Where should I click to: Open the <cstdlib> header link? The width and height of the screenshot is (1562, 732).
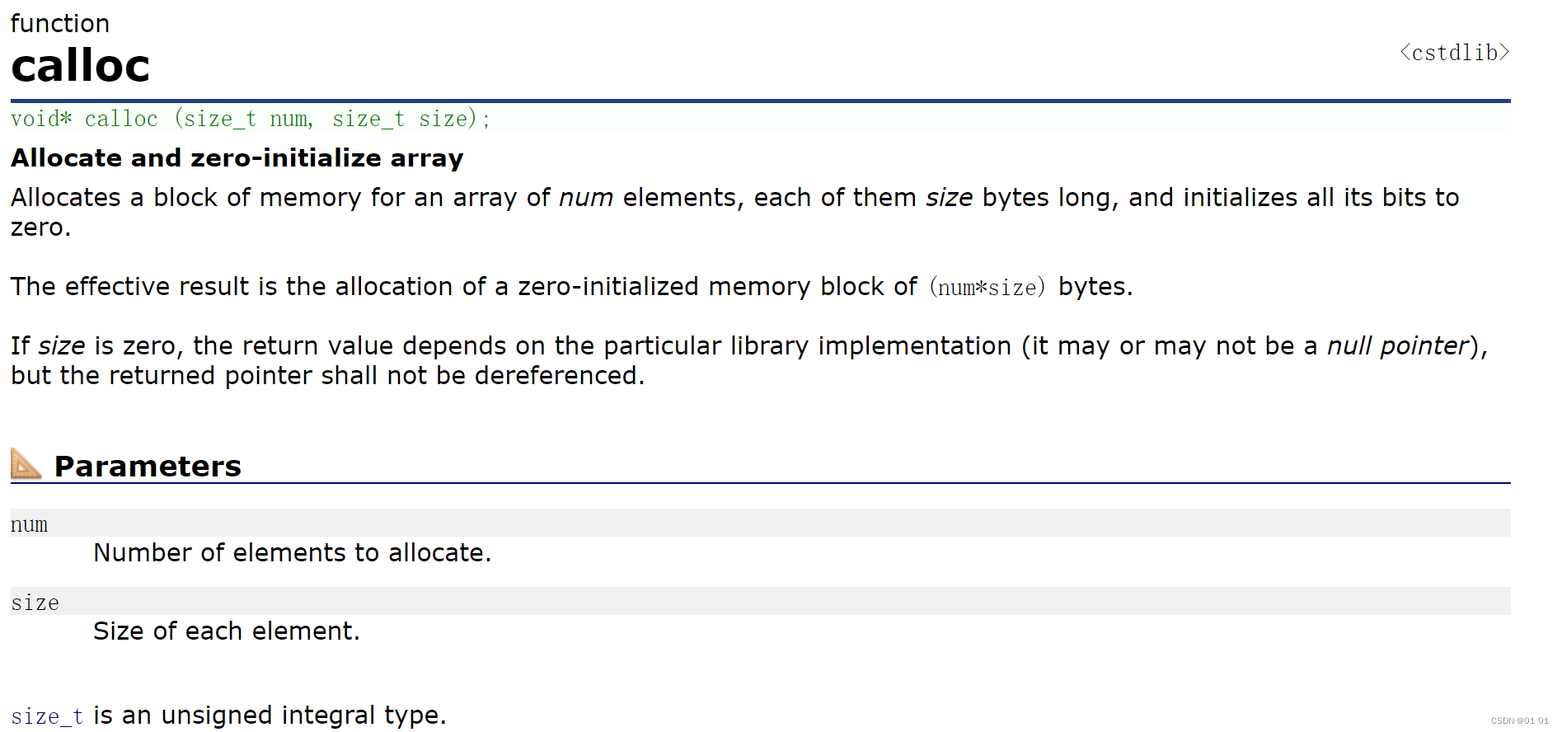pos(1455,53)
